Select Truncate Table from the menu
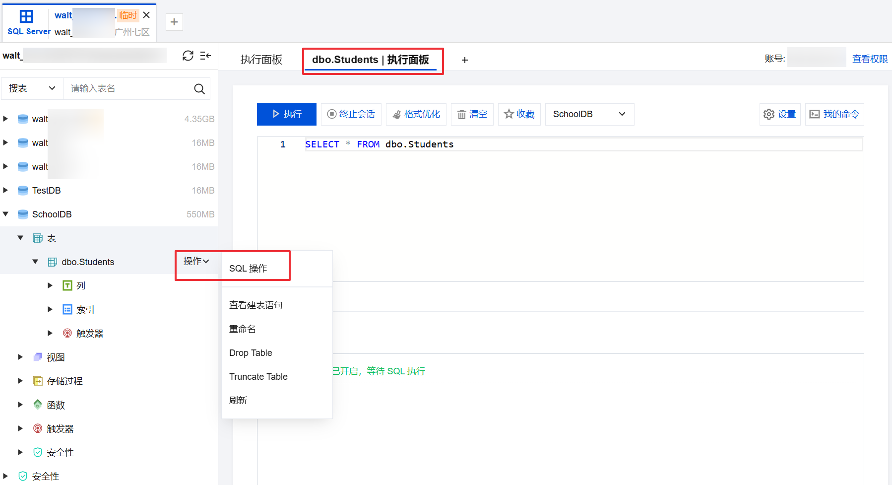 click(x=258, y=377)
